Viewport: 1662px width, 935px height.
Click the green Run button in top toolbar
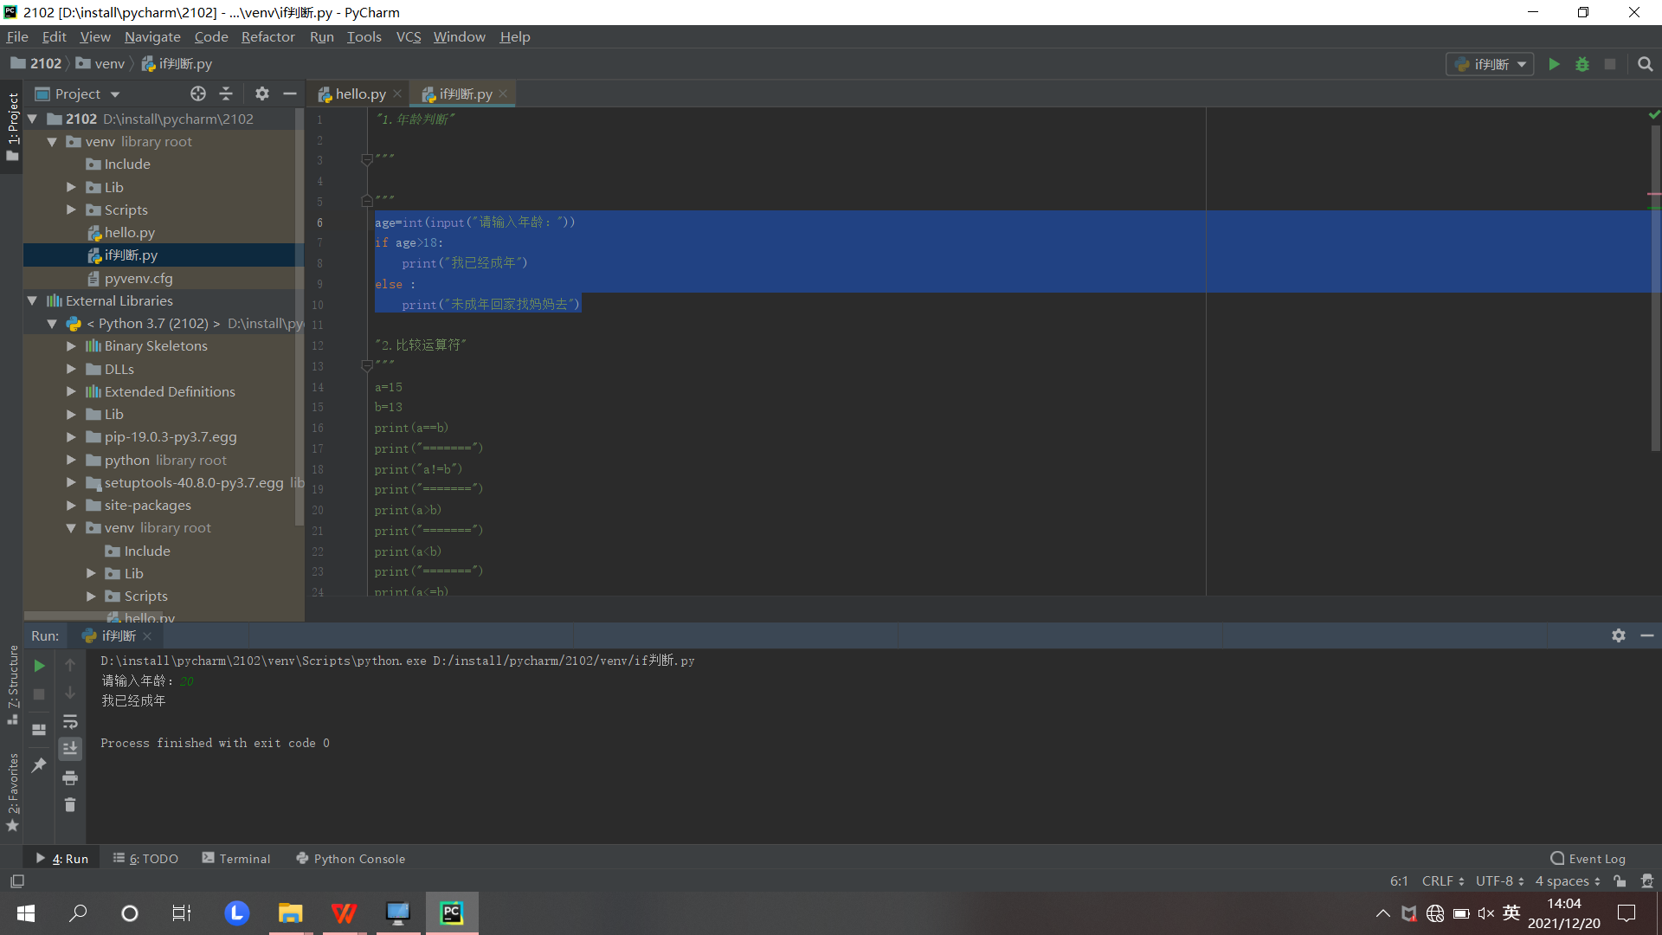point(1554,64)
